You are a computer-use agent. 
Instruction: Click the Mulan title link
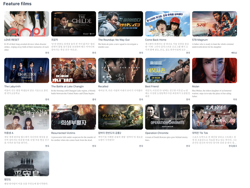(196, 87)
